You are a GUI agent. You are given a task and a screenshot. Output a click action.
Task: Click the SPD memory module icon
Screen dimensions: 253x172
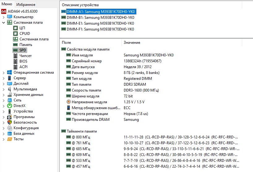[15, 50]
